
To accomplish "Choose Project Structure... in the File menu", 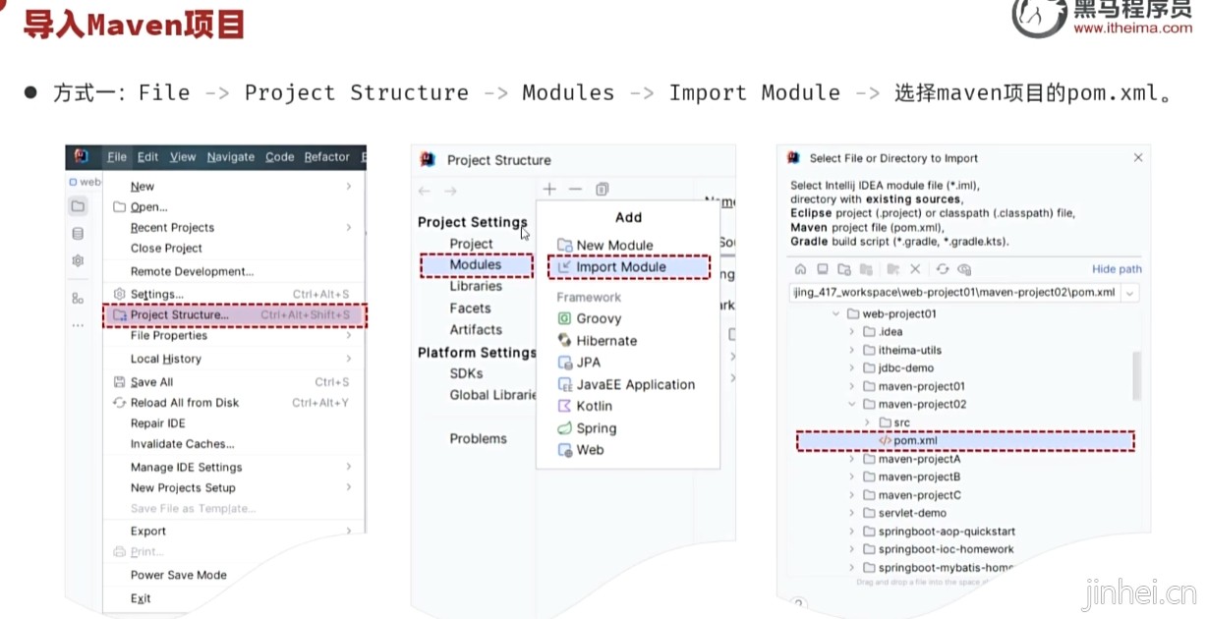I will [235, 315].
